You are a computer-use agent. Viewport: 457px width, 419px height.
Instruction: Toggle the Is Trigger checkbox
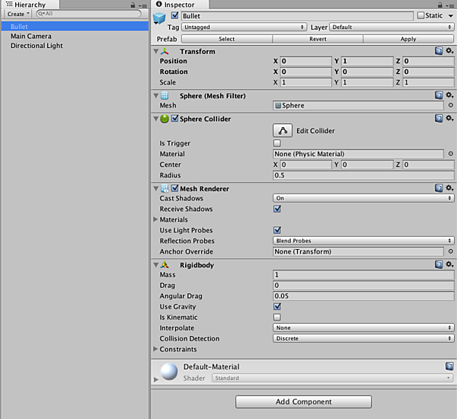tap(277, 143)
